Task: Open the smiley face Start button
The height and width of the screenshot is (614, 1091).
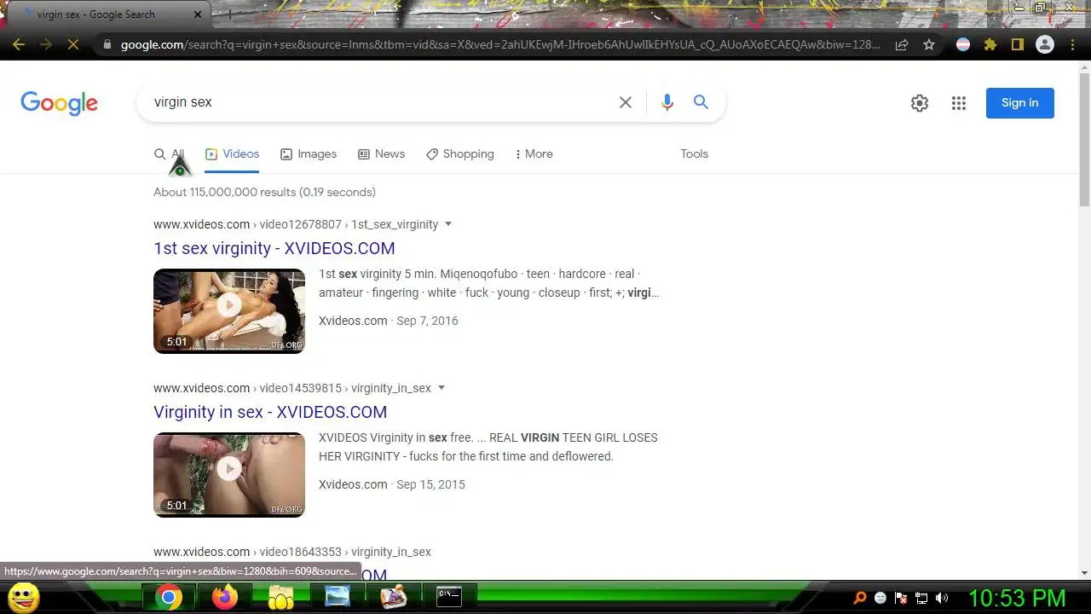Action: pyautogui.click(x=23, y=597)
